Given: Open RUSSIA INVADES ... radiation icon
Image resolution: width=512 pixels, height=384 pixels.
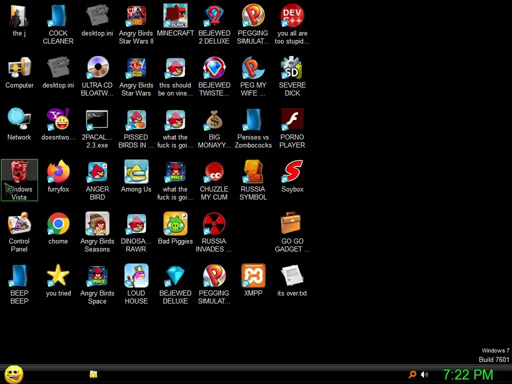Looking at the screenshot, I should [x=214, y=232].
